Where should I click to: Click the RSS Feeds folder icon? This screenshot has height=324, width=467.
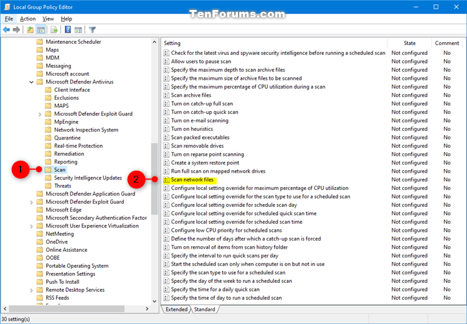[40, 298]
